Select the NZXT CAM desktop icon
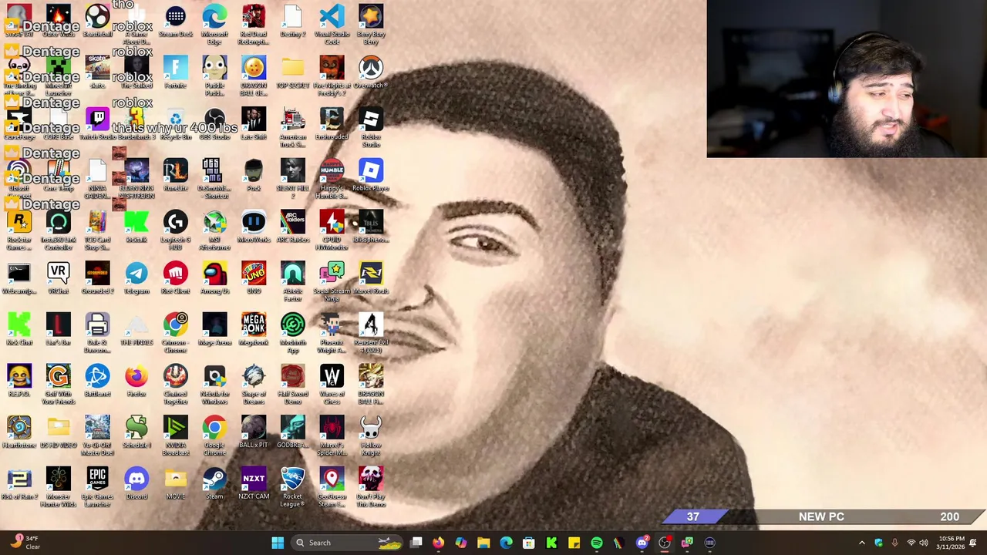 click(x=254, y=483)
